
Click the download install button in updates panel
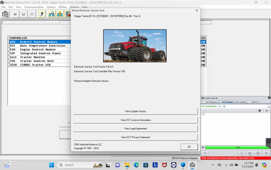(250, 153)
